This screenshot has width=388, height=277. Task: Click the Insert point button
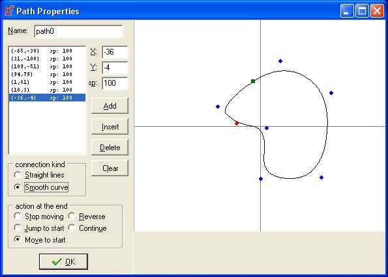tap(110, 127)
